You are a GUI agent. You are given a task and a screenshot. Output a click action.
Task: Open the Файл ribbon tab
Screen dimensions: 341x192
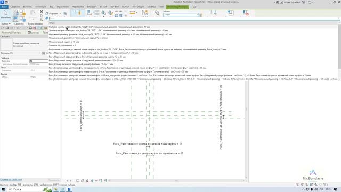pos(4,7)
